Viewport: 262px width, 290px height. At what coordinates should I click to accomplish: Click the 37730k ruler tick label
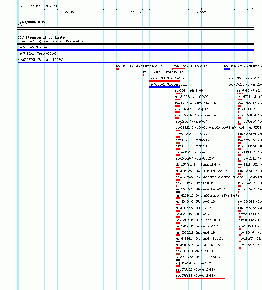(x=201, y=12)
